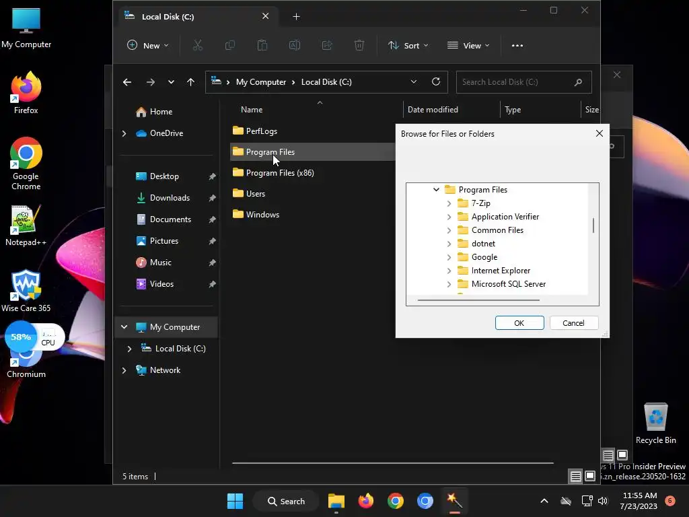Expand Local Disk (C:) in navigation pane
This screenshot has height=517, width=689.
[x=129, y=349]
